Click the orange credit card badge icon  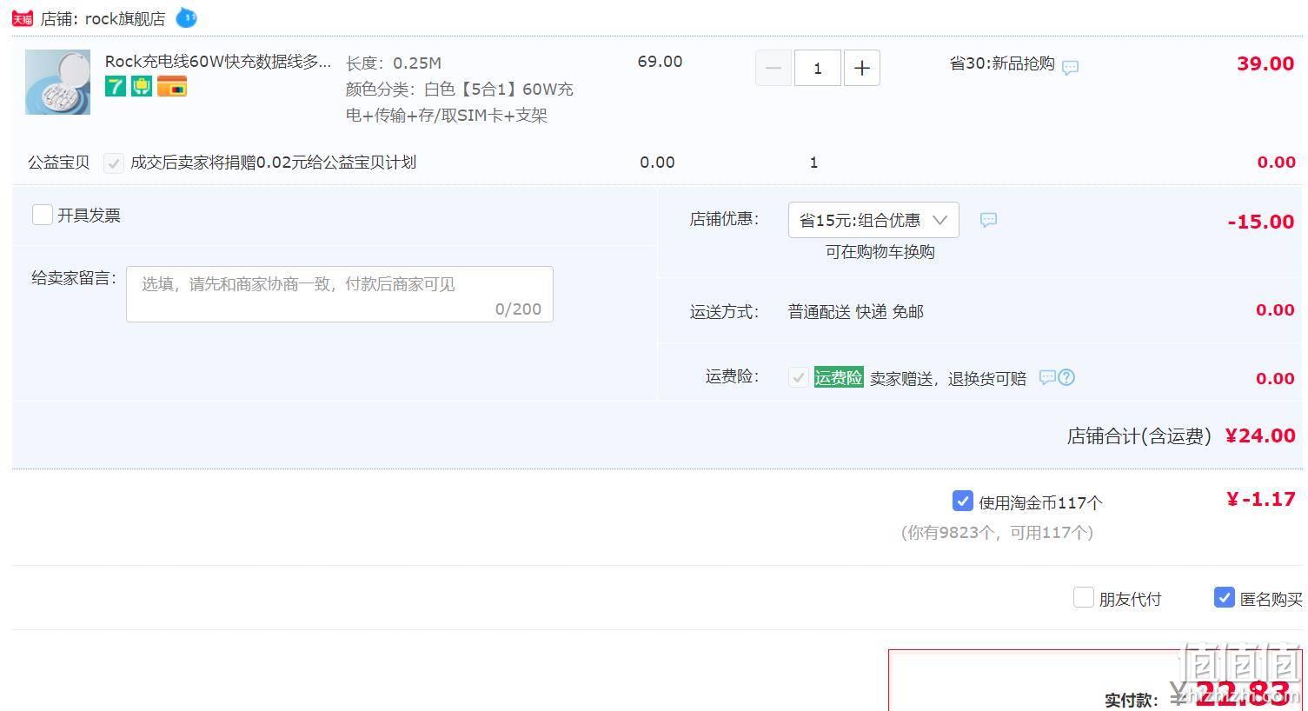(172, 86)
